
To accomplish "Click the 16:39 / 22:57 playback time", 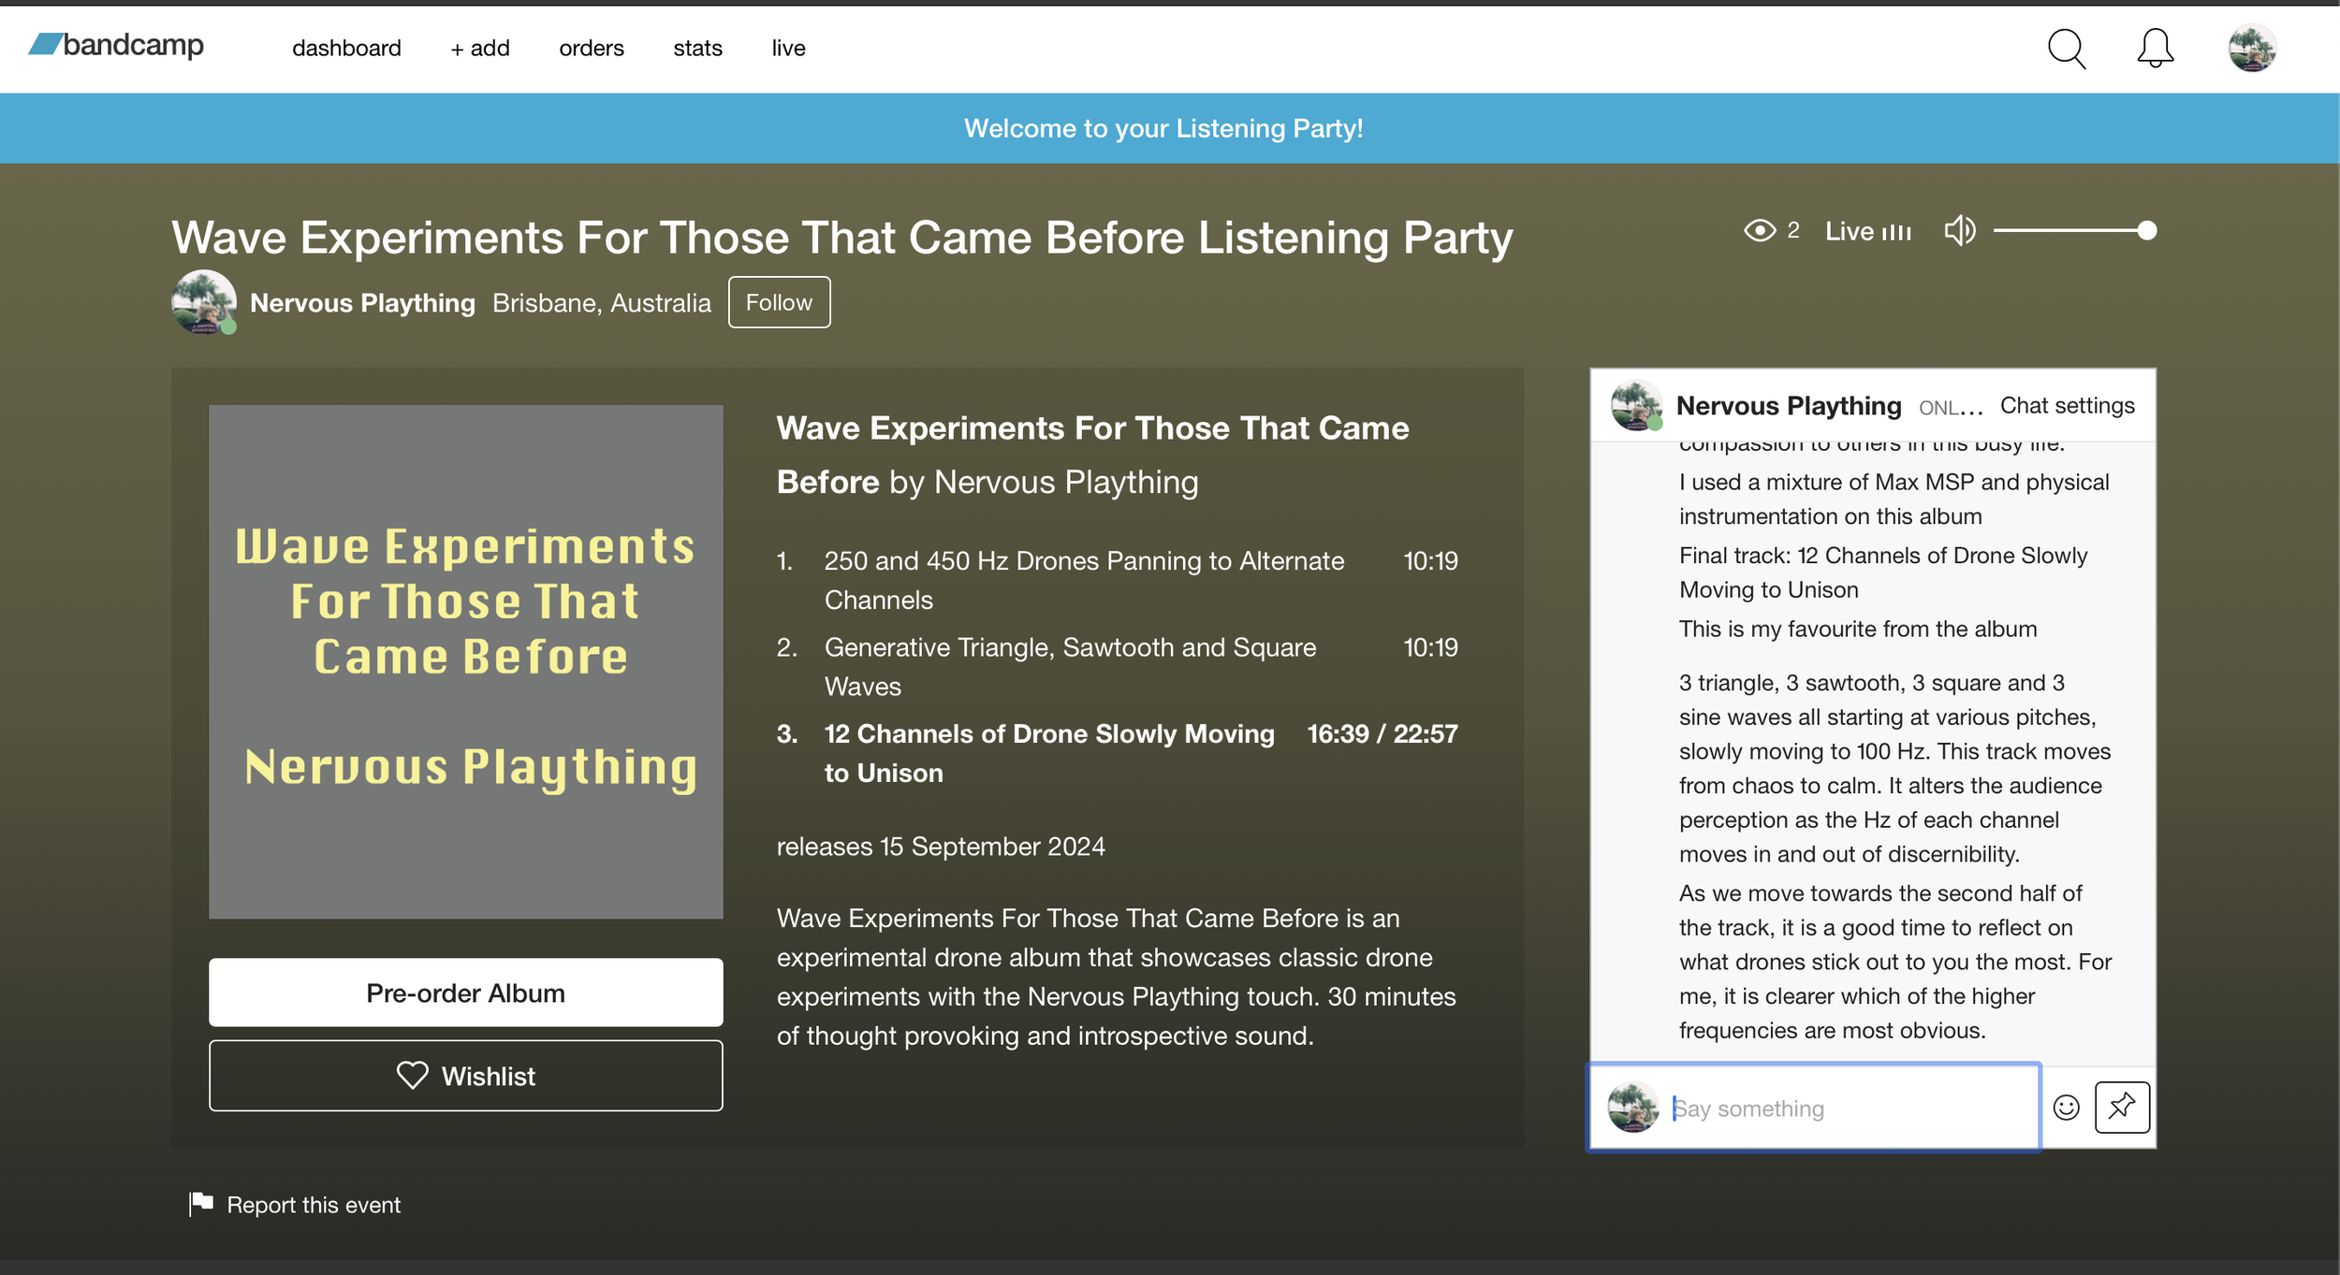I will tap(1382, 733).
